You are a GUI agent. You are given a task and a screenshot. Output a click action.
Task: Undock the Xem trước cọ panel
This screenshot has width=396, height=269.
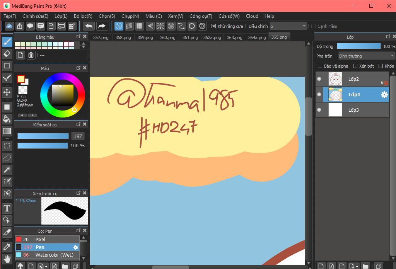pyautogui.click(x=78, y=193)
